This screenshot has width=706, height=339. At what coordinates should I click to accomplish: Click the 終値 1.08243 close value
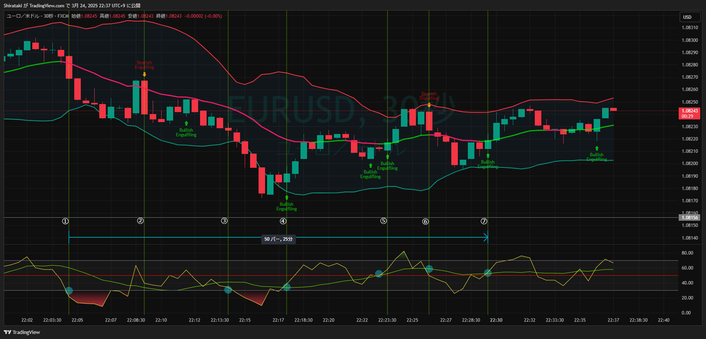pos(169,16)
